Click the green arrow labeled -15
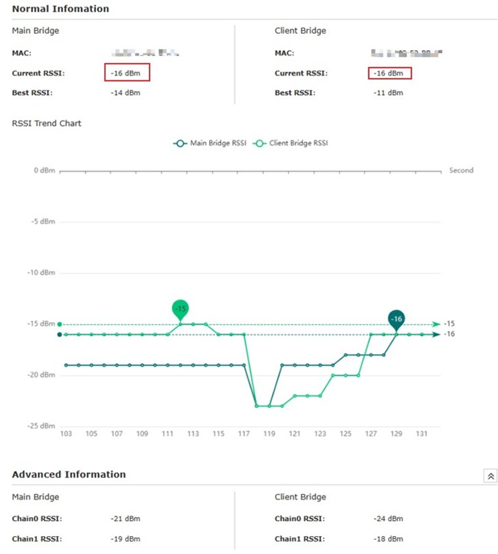Image resolution: width=498 pixels, height=554 pixels. point(436,324)
